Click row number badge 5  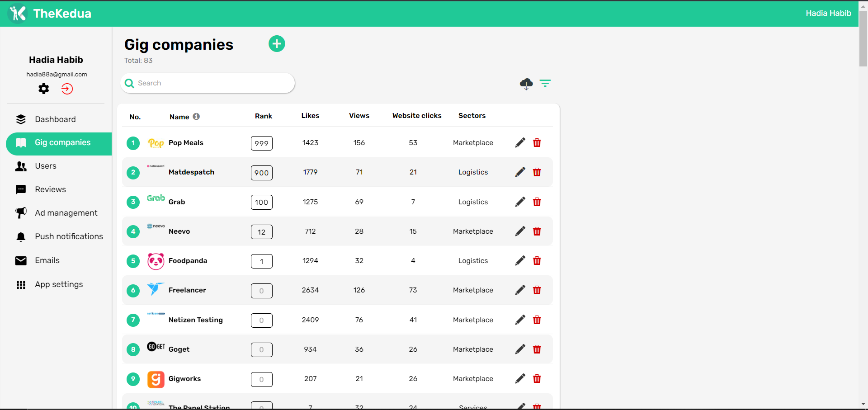click(x=133, y=261)
